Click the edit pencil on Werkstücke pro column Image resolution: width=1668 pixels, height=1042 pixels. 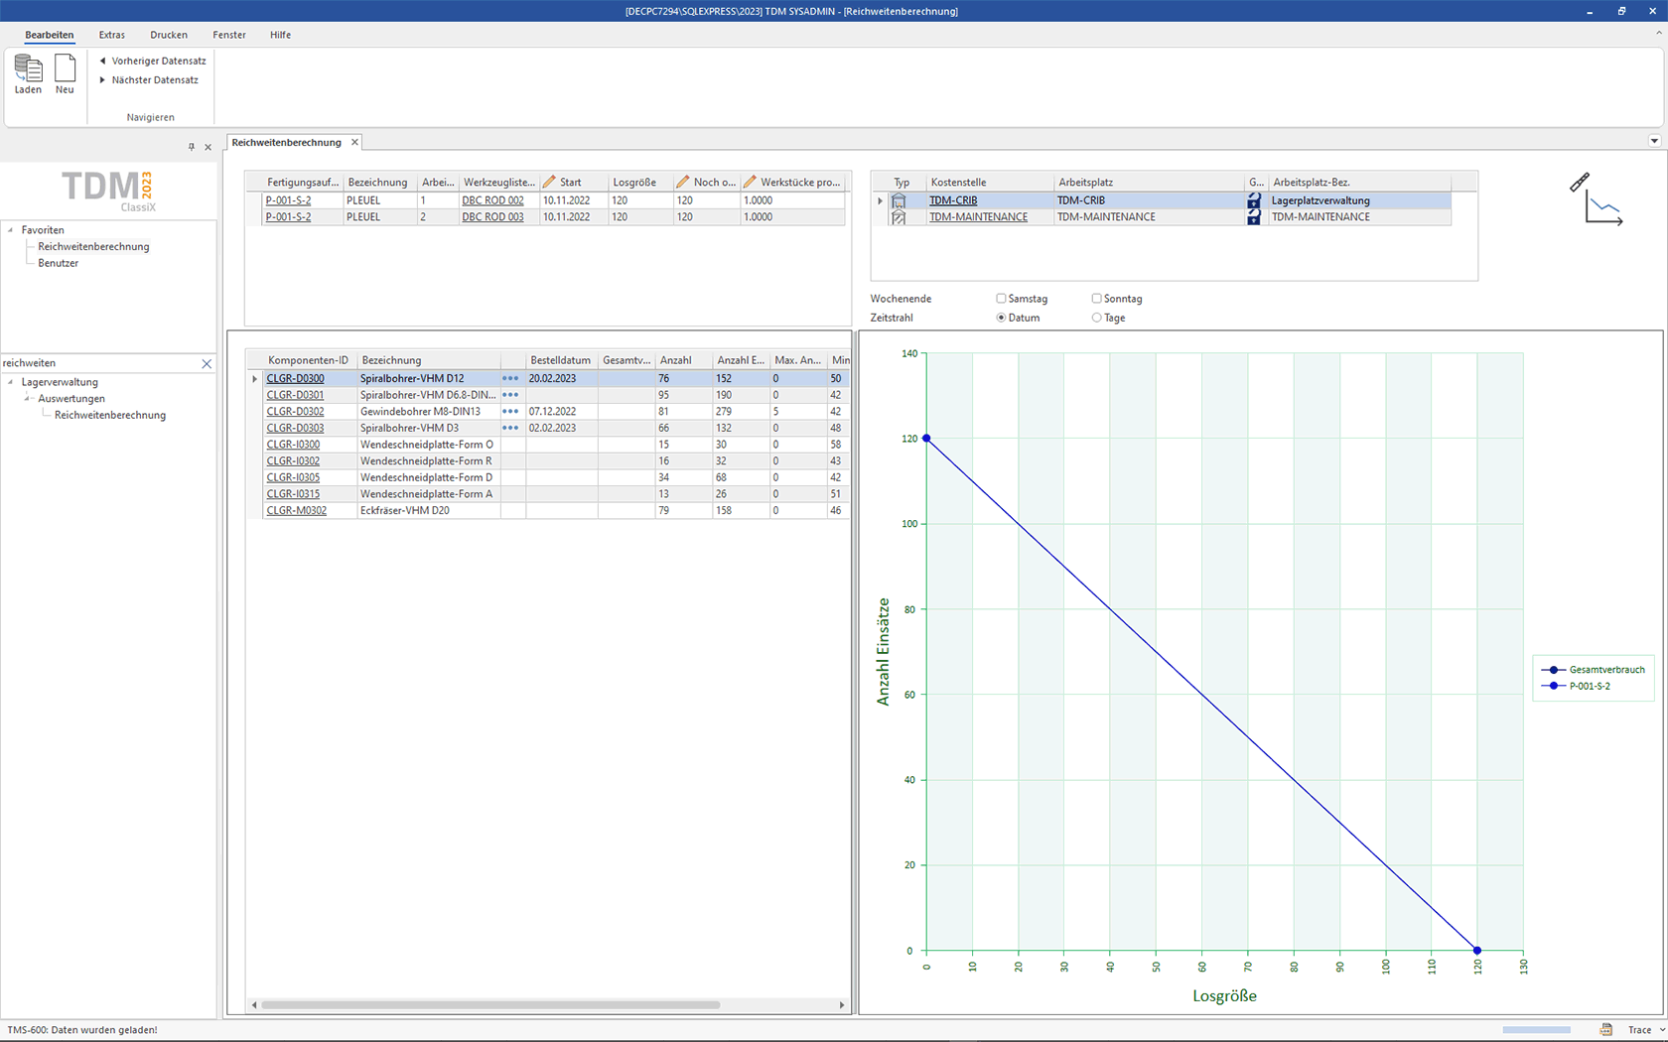point(750,182)
